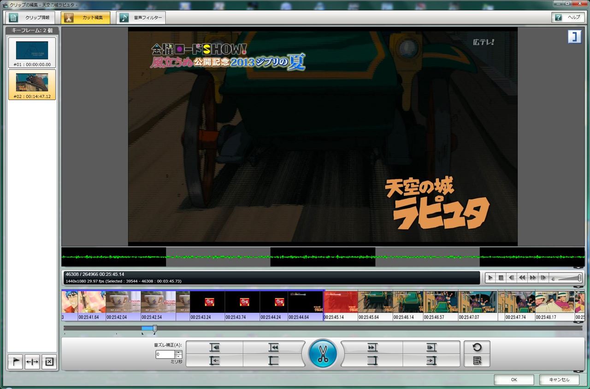Screen dimensions: 590x389
Task: Decrease the 音ズレ補正 value with down arrow
Action: [x=179, y=357]
